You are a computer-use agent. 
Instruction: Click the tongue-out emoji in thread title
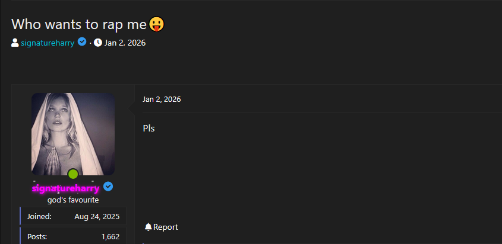[x=156, y=24]
